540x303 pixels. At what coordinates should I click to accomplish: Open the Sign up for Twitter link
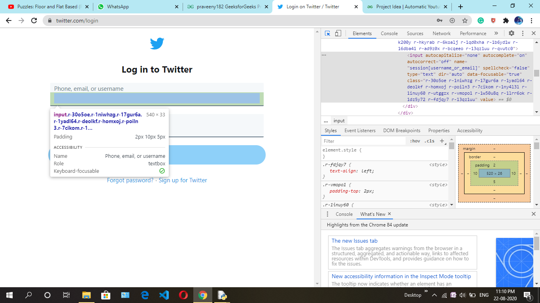pos(183,180)
